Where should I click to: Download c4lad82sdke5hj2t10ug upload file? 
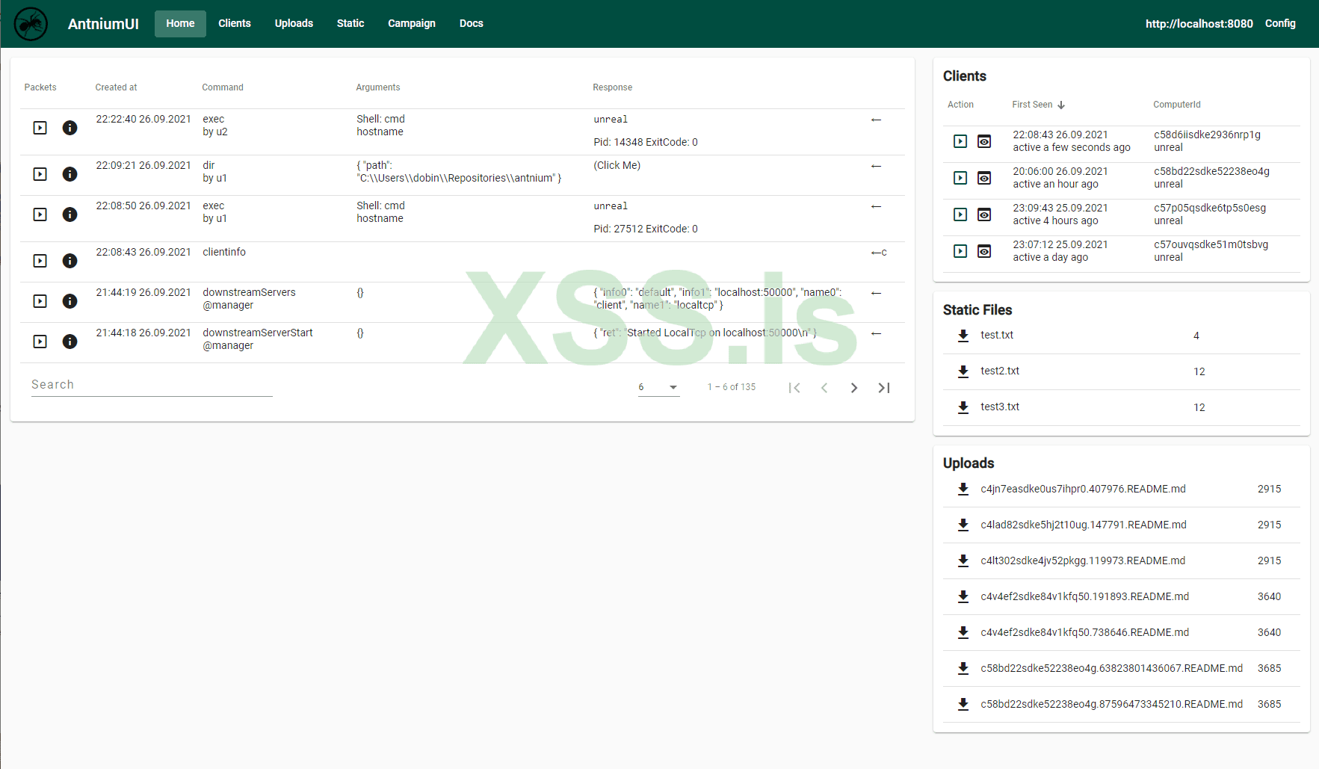click(963, 525)
